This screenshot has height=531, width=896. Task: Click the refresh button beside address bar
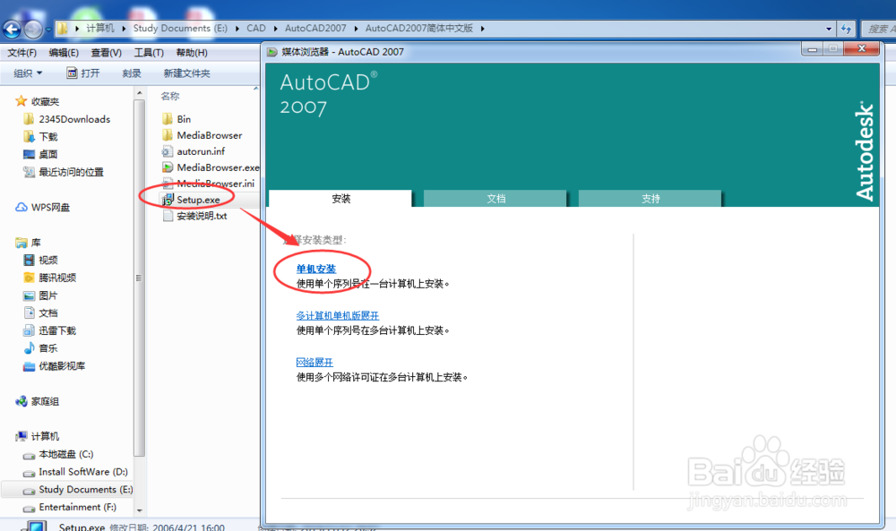point(847,29)
